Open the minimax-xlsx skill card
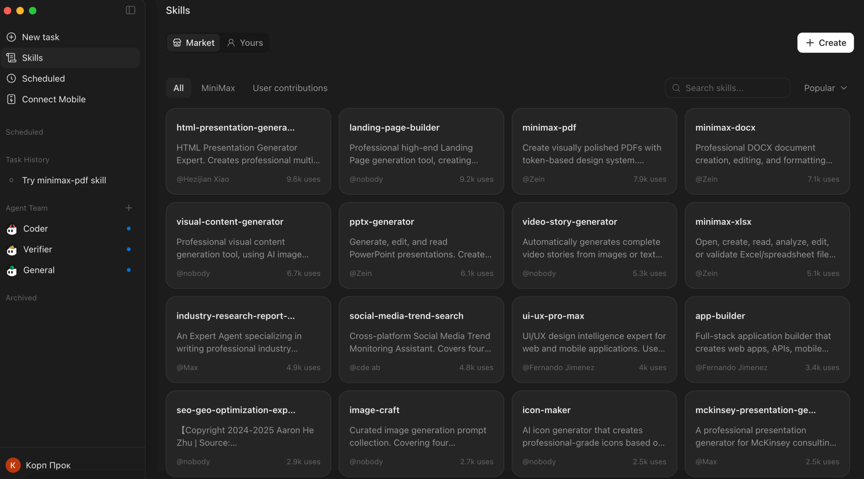The height and width of the screenshot is (479, 864). tap(767, 245)
